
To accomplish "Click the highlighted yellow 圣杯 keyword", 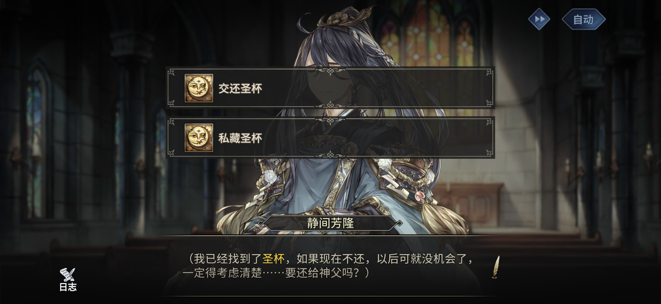I will pyautogui.click(x=273, y=259).
